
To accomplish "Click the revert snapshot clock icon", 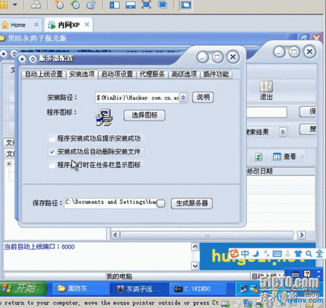I will pyautogui.click(x=75, y=5).
